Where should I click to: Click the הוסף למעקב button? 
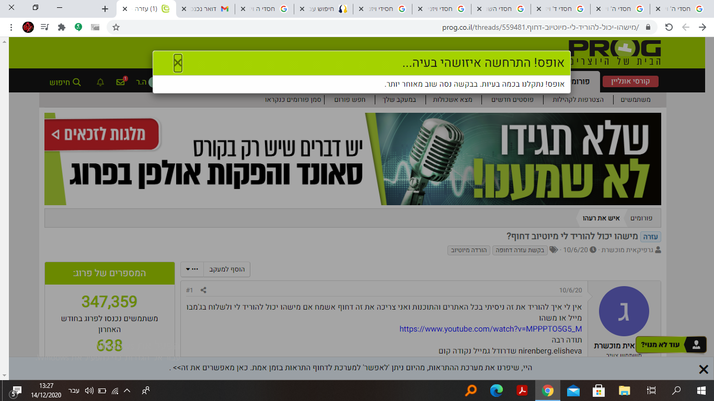pyautogui.click(x=227, y=269)
